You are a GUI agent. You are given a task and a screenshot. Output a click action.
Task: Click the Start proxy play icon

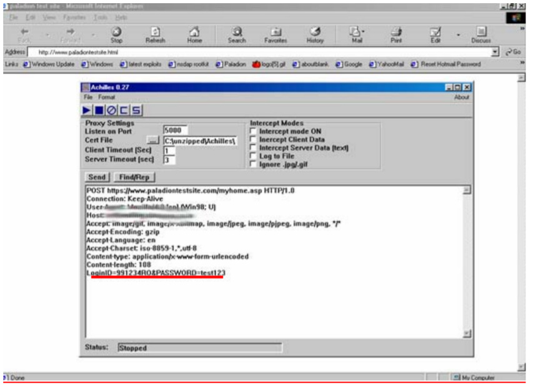88,110
